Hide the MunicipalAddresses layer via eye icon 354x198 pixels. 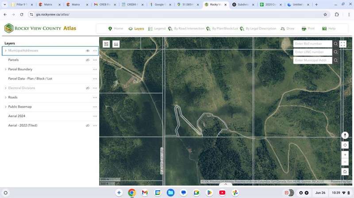(88, 51)
